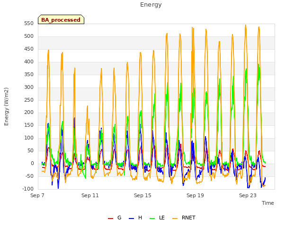Toggle the G series legend entry
The width and height of the screenshot is (303, 227).
click(115, 218)
